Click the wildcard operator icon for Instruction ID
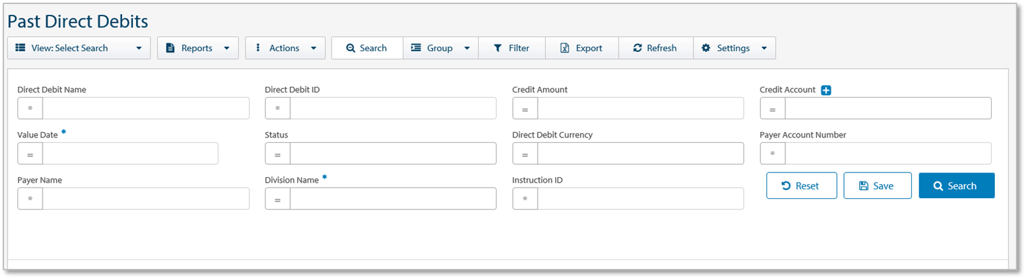Image resolution: width=1026 pixels, height=279 pixels. click(525, 199)
